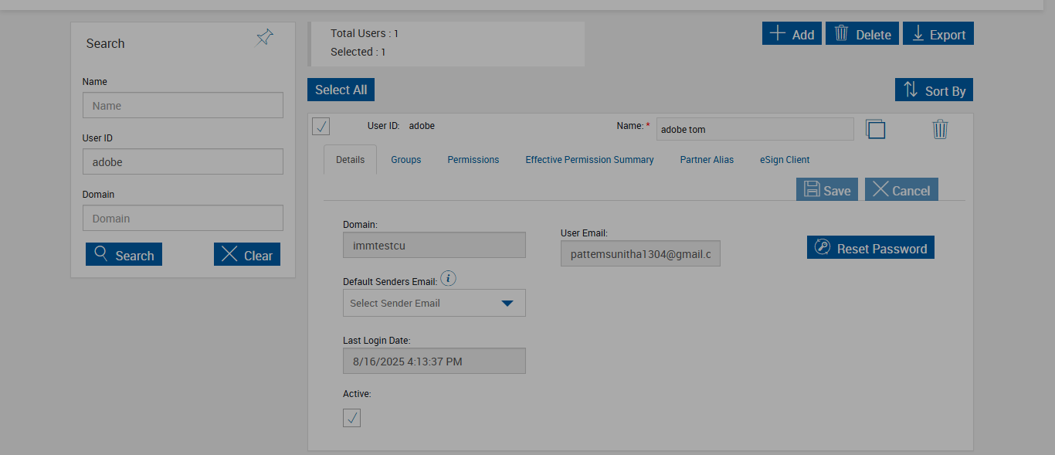Export the users list
The image size is (1055, 455).
tap(938, 34)
